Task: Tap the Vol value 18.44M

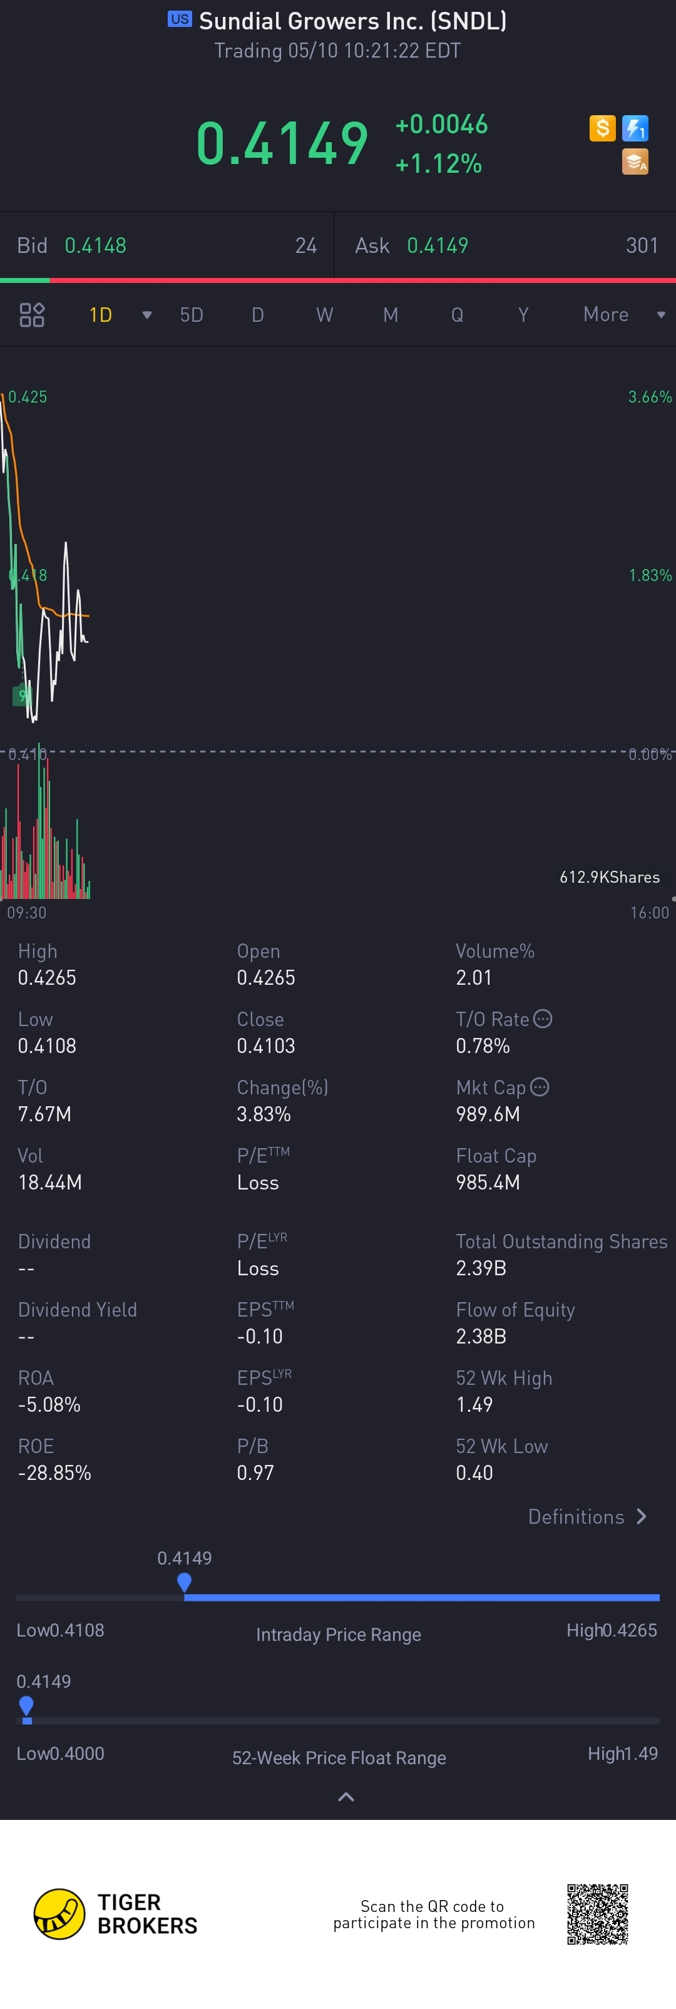Action: (50, 1181)
